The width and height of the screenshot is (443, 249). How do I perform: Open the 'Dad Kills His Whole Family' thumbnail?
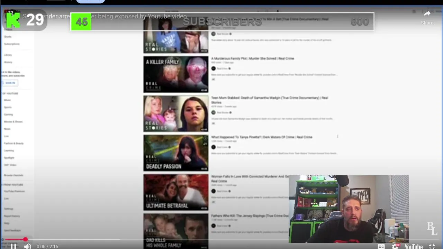pos(176,231)
